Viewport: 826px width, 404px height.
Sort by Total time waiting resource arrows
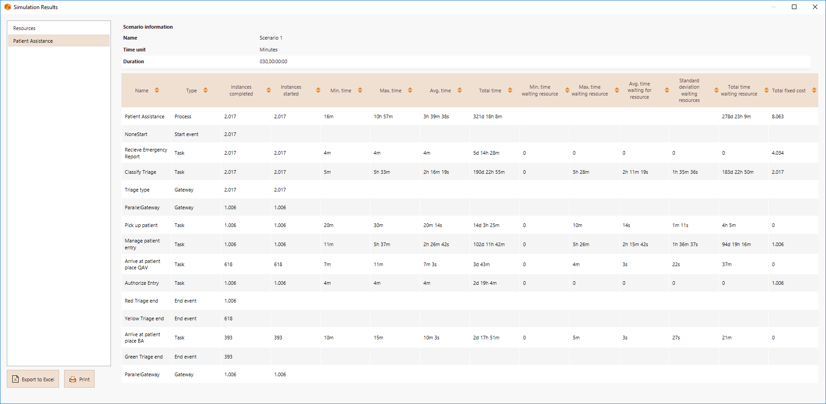coord(766,91)
